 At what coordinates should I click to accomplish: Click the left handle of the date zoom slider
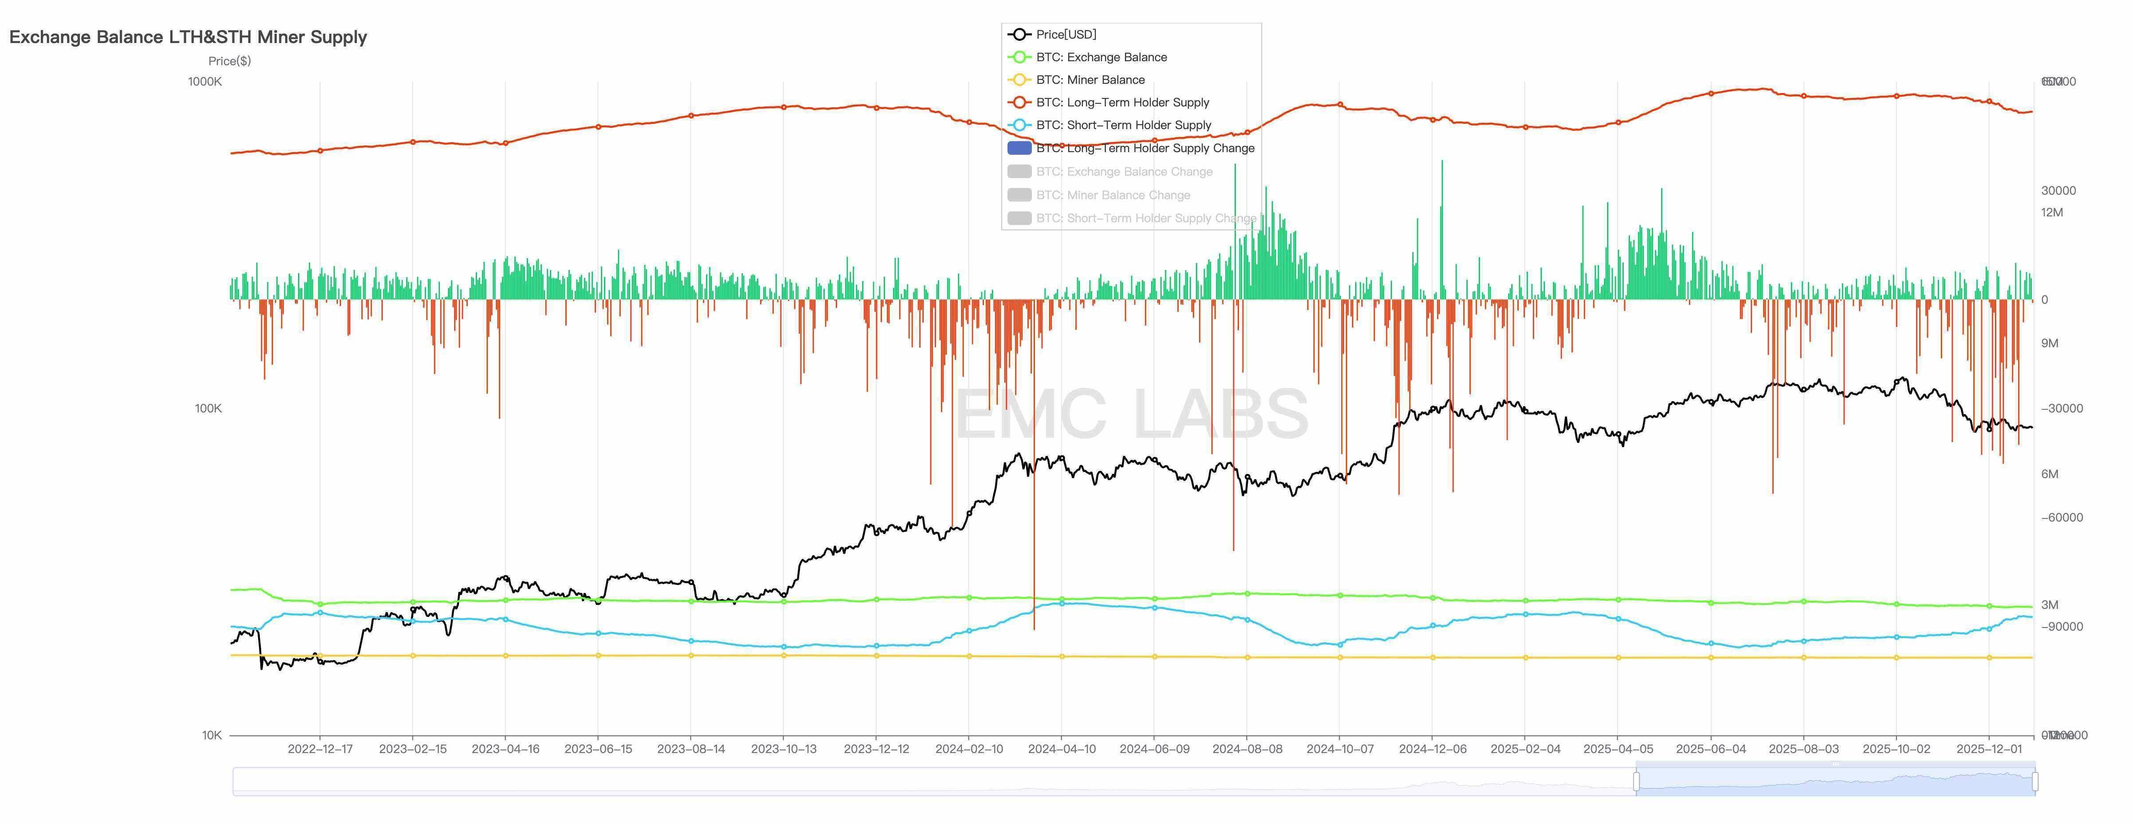[1636, 781]
